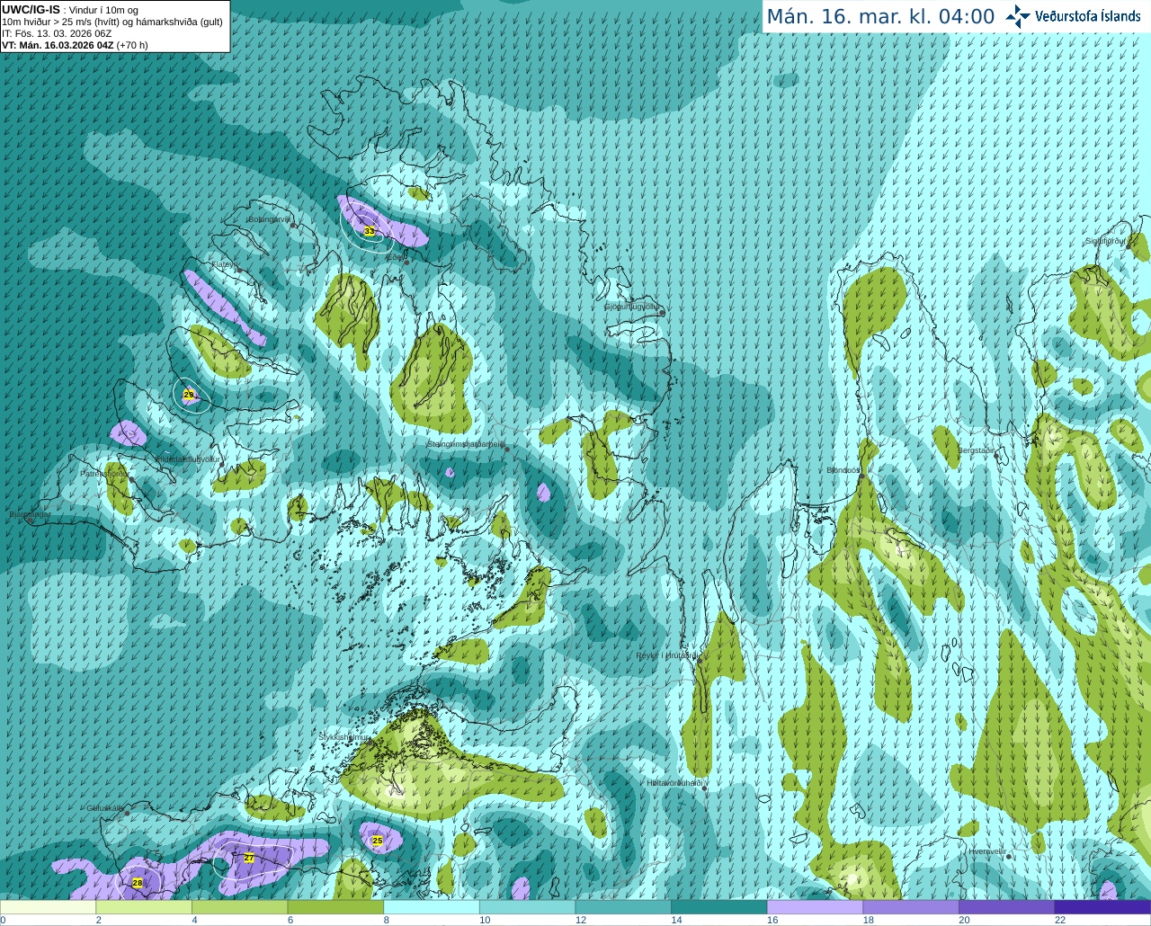Click the Hveravellir station label

click(987, 851)
